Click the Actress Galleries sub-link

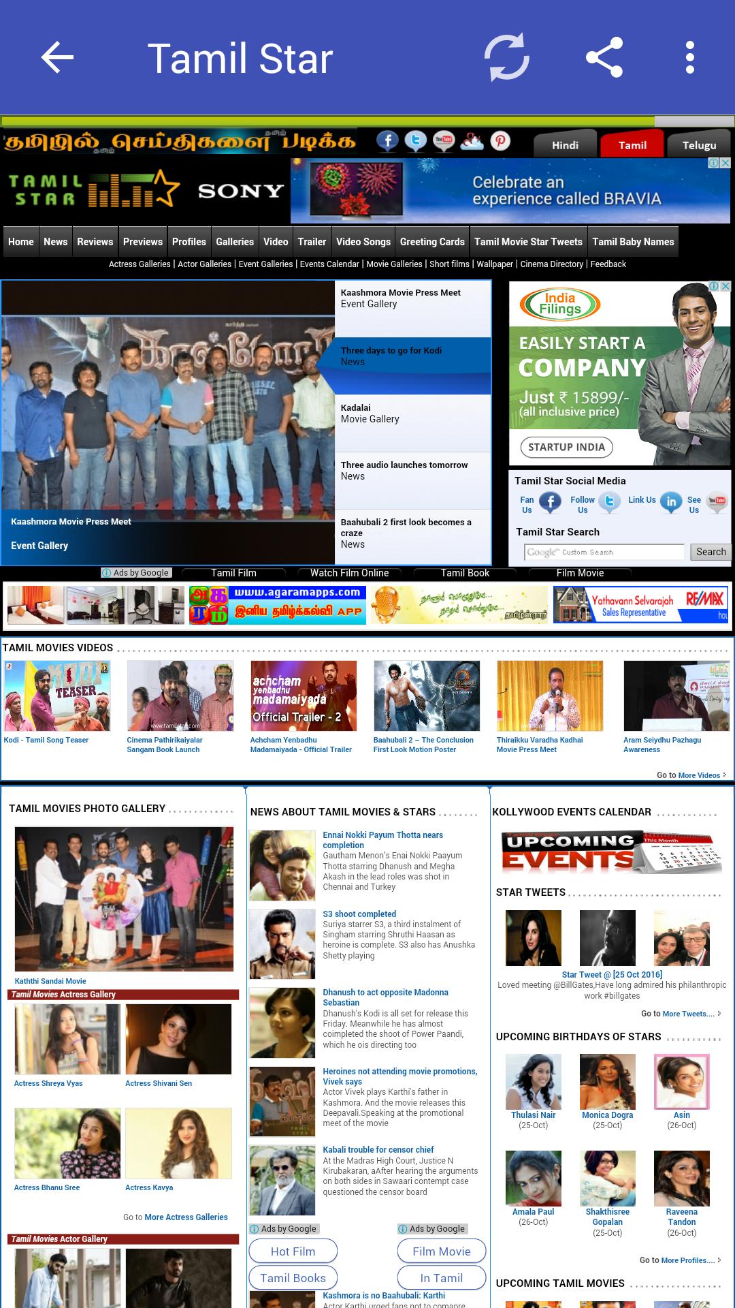pos(140,264)
